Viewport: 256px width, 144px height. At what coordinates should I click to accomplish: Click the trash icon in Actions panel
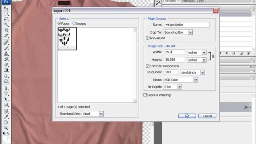[248, 53]
